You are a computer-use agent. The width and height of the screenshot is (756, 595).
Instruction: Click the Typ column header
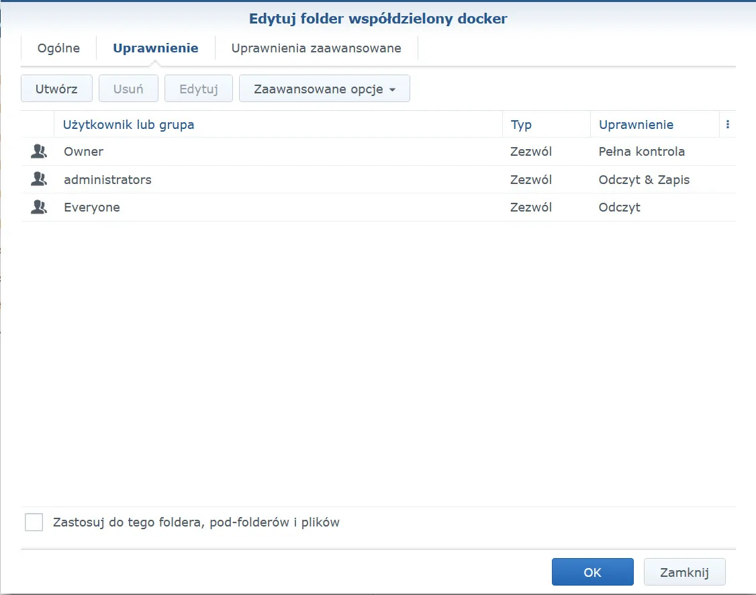[x=521, y=125]
